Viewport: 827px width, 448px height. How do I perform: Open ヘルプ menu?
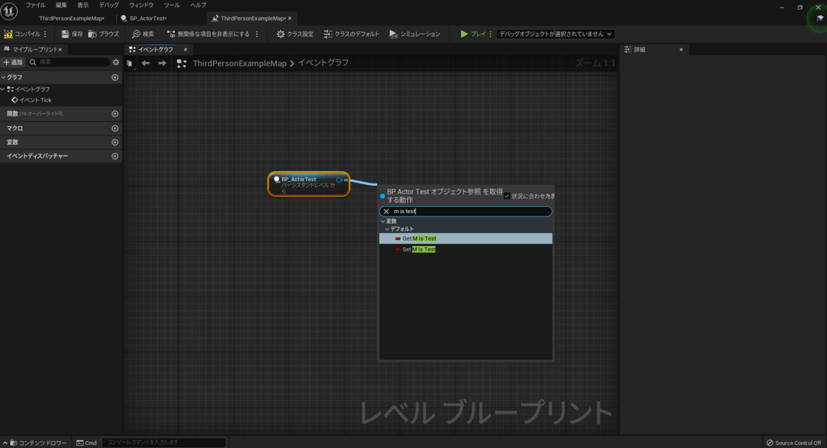[x=198, y=5]
